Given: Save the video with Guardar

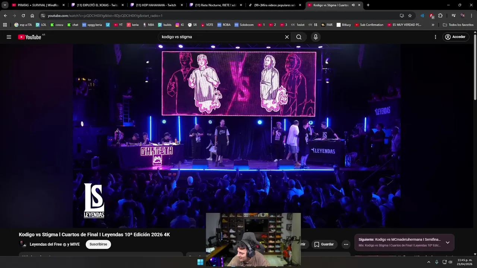Looking at the screenshot, I should coord(324,244).
